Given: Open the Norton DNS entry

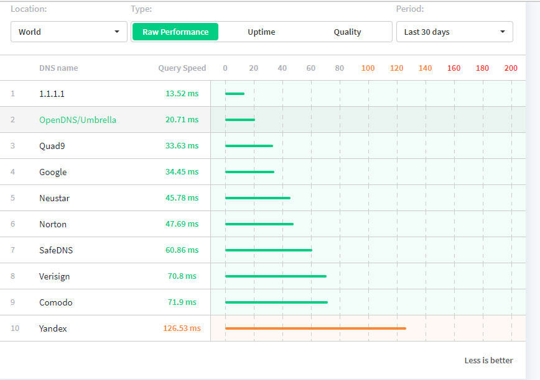Looking at the screenshot, I should pyautogui.click(x=53, y=224).
